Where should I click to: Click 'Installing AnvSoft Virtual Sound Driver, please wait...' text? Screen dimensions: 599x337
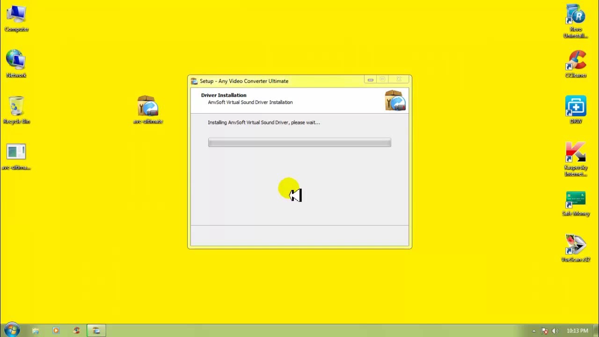click(x=264, y=122)
